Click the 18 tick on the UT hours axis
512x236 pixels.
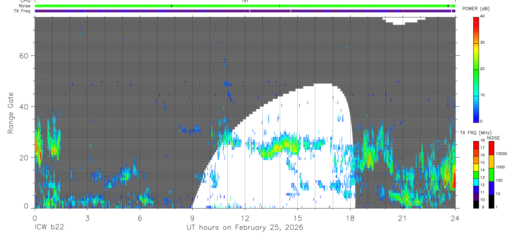tap(350, 217)
